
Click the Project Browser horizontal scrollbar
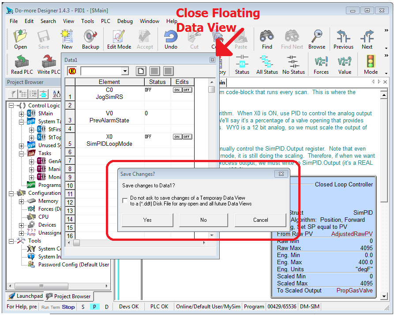point(58,286)
